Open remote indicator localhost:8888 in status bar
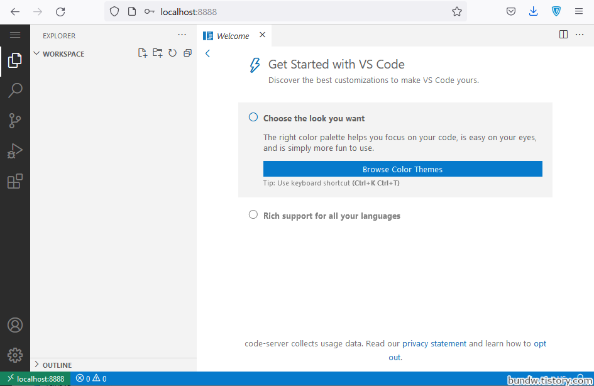Image resolution: width=594 pixels, height=386 pixels. point(36,379)
